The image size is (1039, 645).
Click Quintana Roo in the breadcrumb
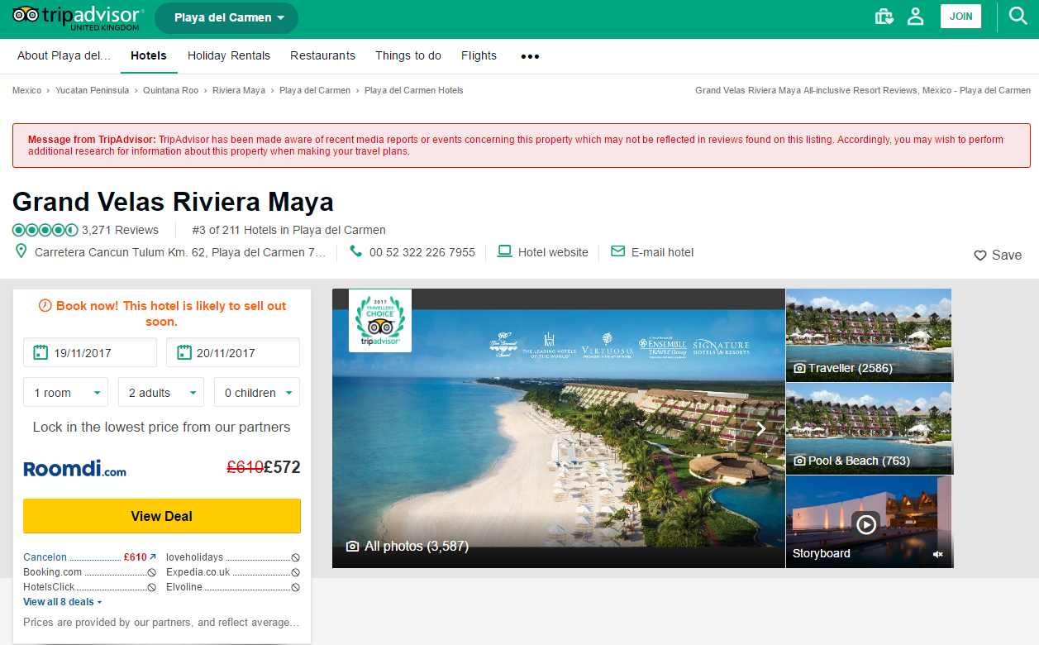tap(170, 90)
